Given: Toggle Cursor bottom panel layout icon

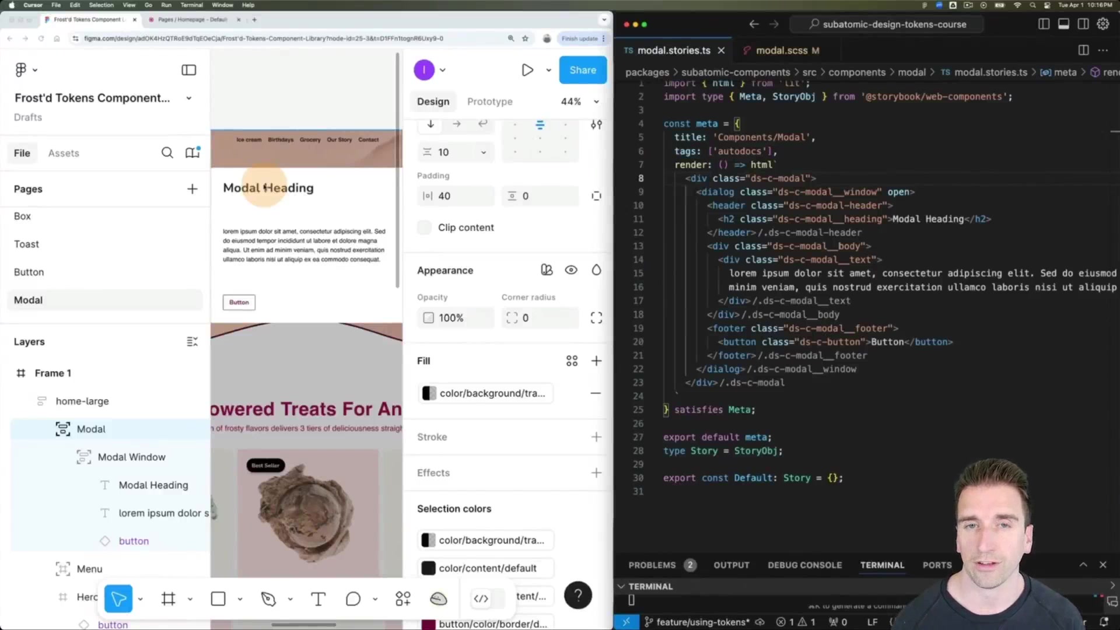Looking at the screenshot, I should point(1063,24).
